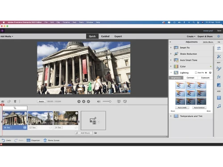Image resolution: width=223 pixels, height=167 pixels.
Task: Open the Music note panel icon
Action: coord(219,106)
